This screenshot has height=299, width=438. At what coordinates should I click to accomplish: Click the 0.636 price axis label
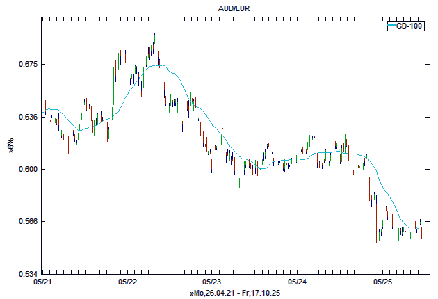(x=26, y=117)
